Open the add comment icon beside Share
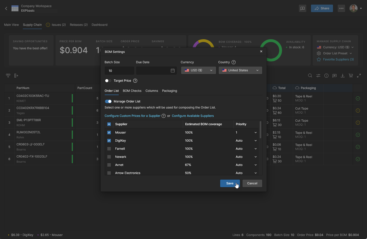The image size is (367, 239). (x=303, y=8)
